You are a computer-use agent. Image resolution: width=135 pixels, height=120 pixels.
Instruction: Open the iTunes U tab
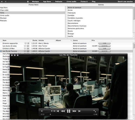click(x=84, y=2)
